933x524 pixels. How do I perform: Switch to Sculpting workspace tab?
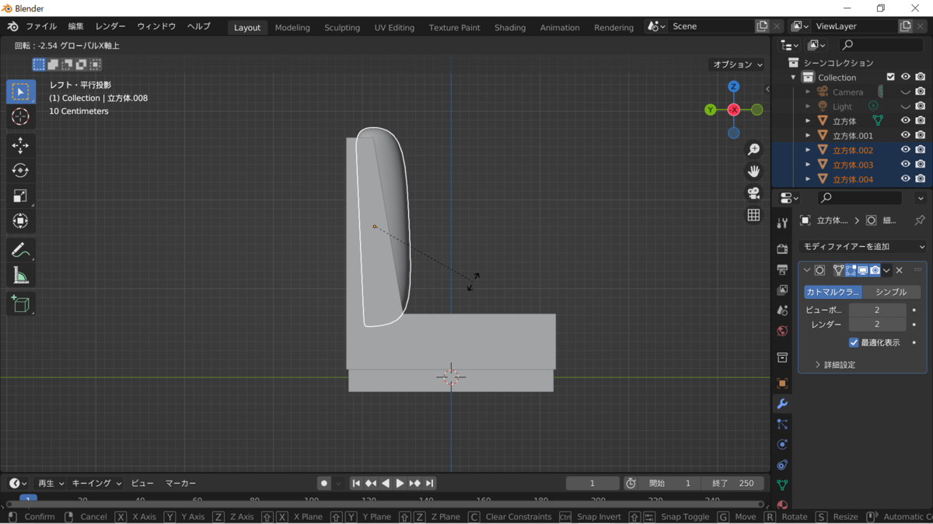(342, 27)
